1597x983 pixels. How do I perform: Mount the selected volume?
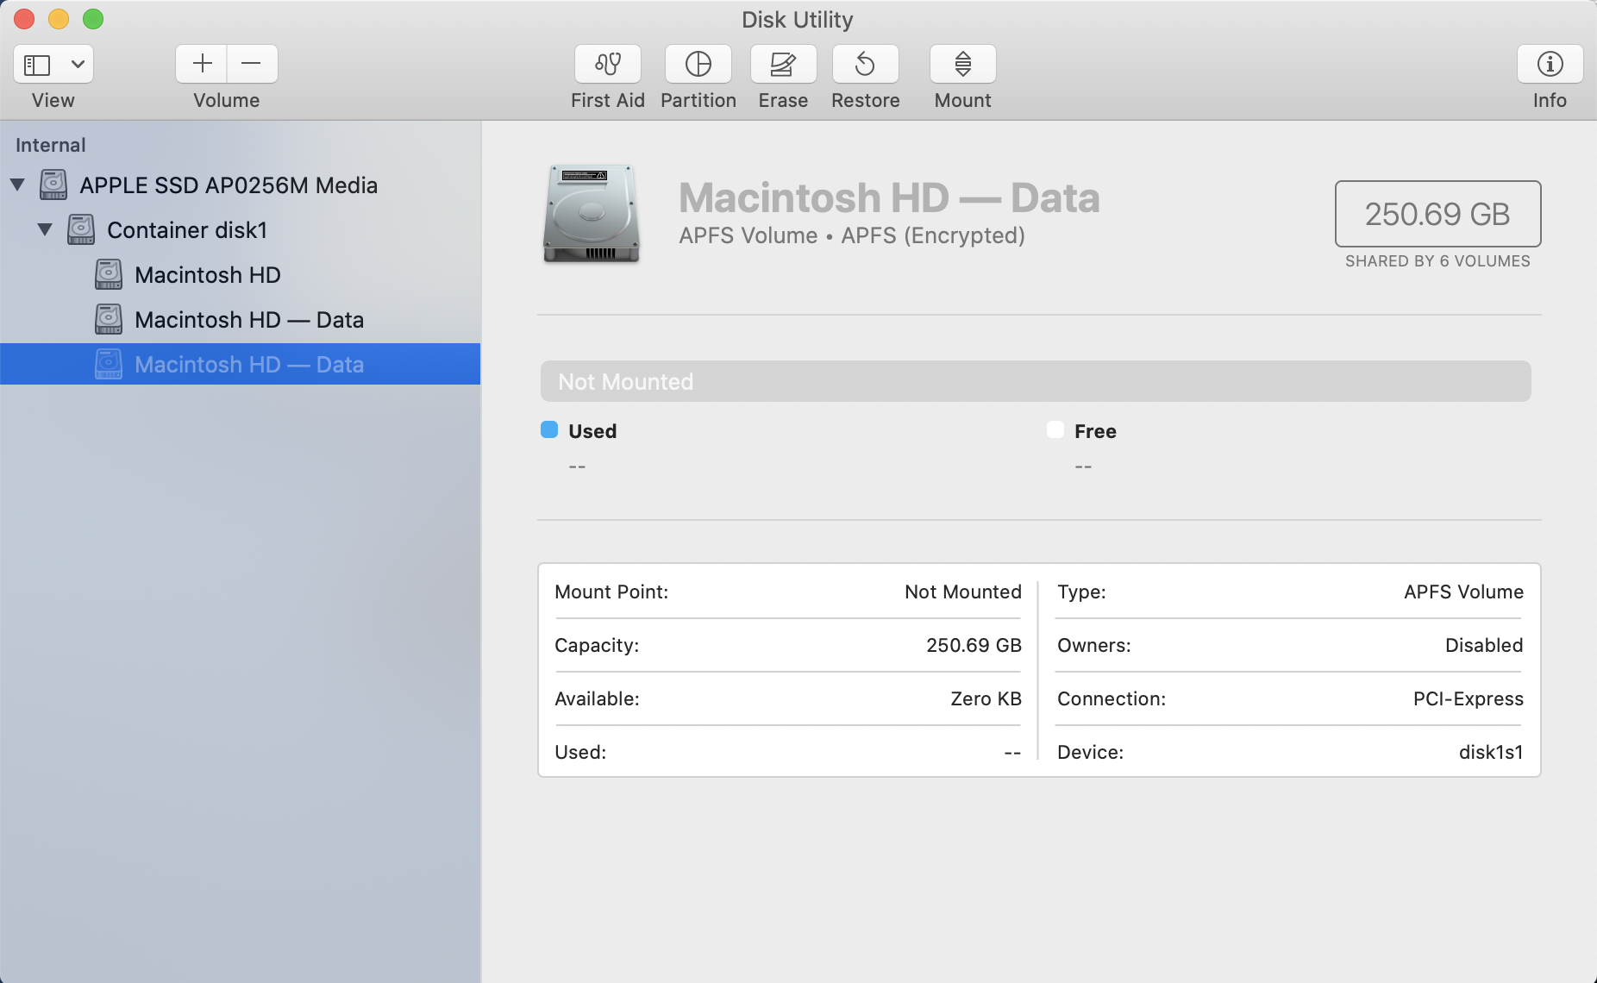961,64
